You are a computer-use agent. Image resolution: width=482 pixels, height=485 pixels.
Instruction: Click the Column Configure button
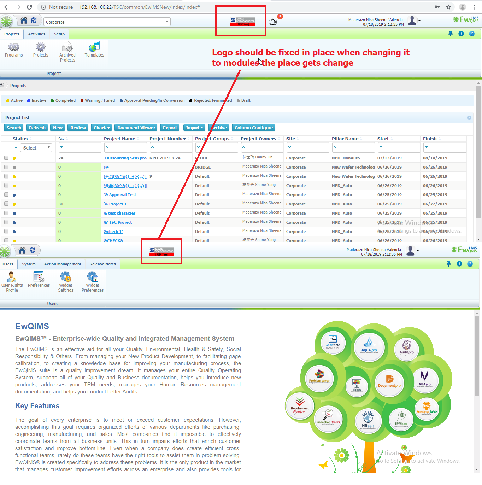tap(254, 128)
